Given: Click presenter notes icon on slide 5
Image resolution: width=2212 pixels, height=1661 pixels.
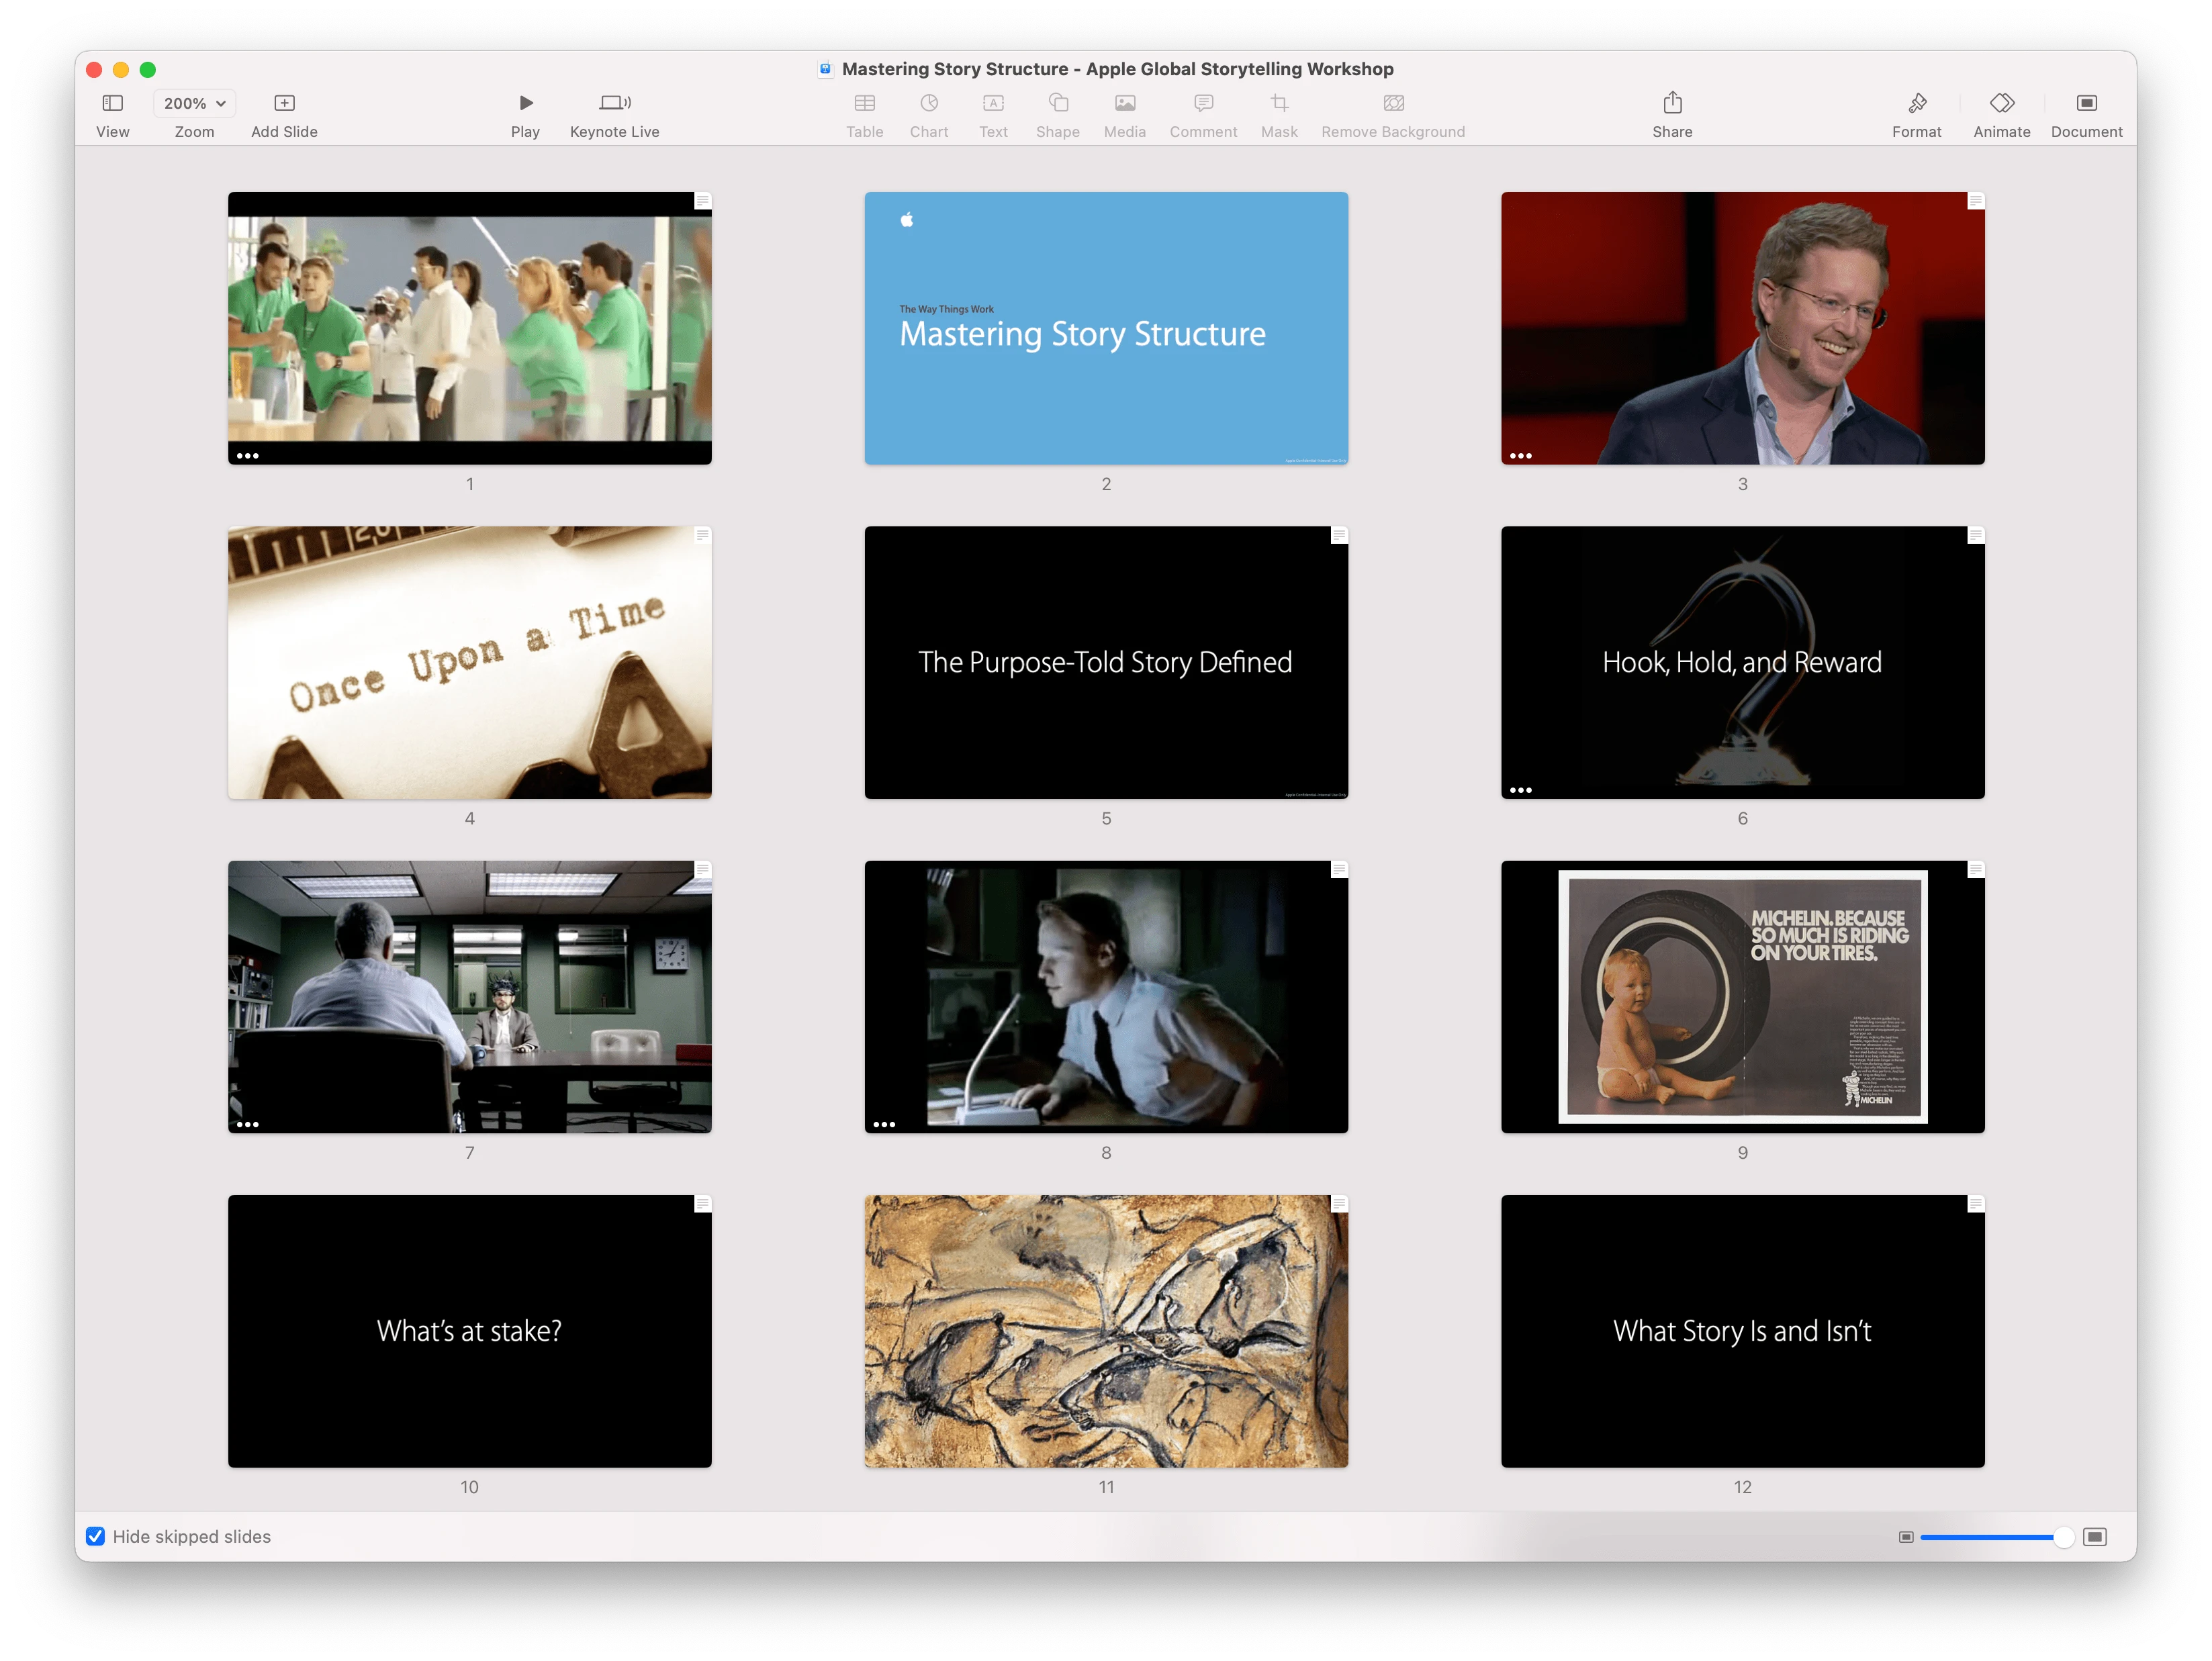Looking at the screenshot, I should coord(1339,535).
